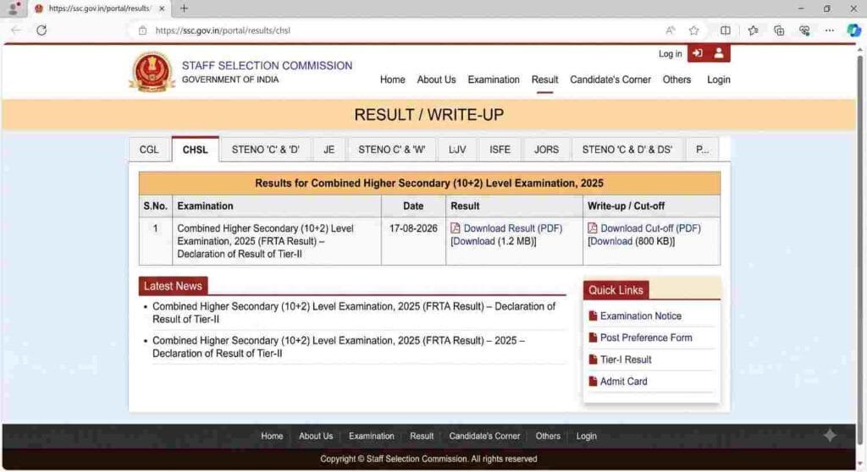Open the Examination Notice quick link
Image resolution: width=867 pixels, height=472 pixels.
641,316
